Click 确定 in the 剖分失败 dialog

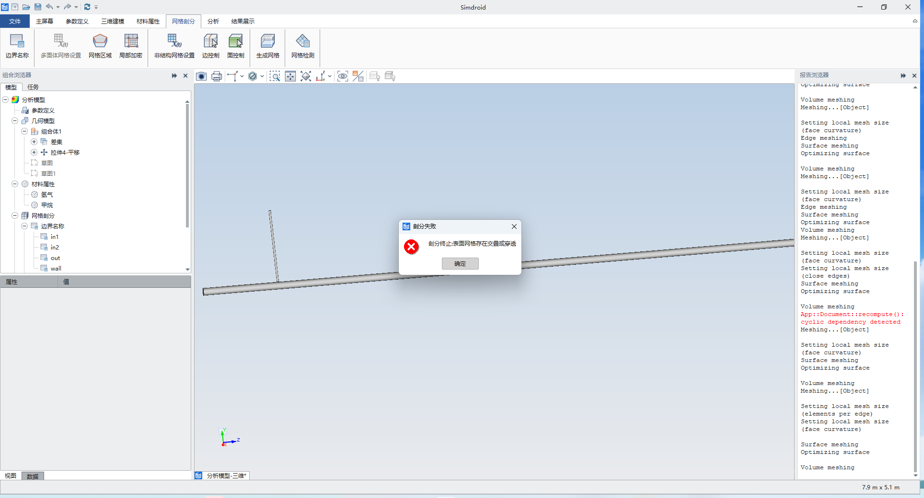click(460, 263)
